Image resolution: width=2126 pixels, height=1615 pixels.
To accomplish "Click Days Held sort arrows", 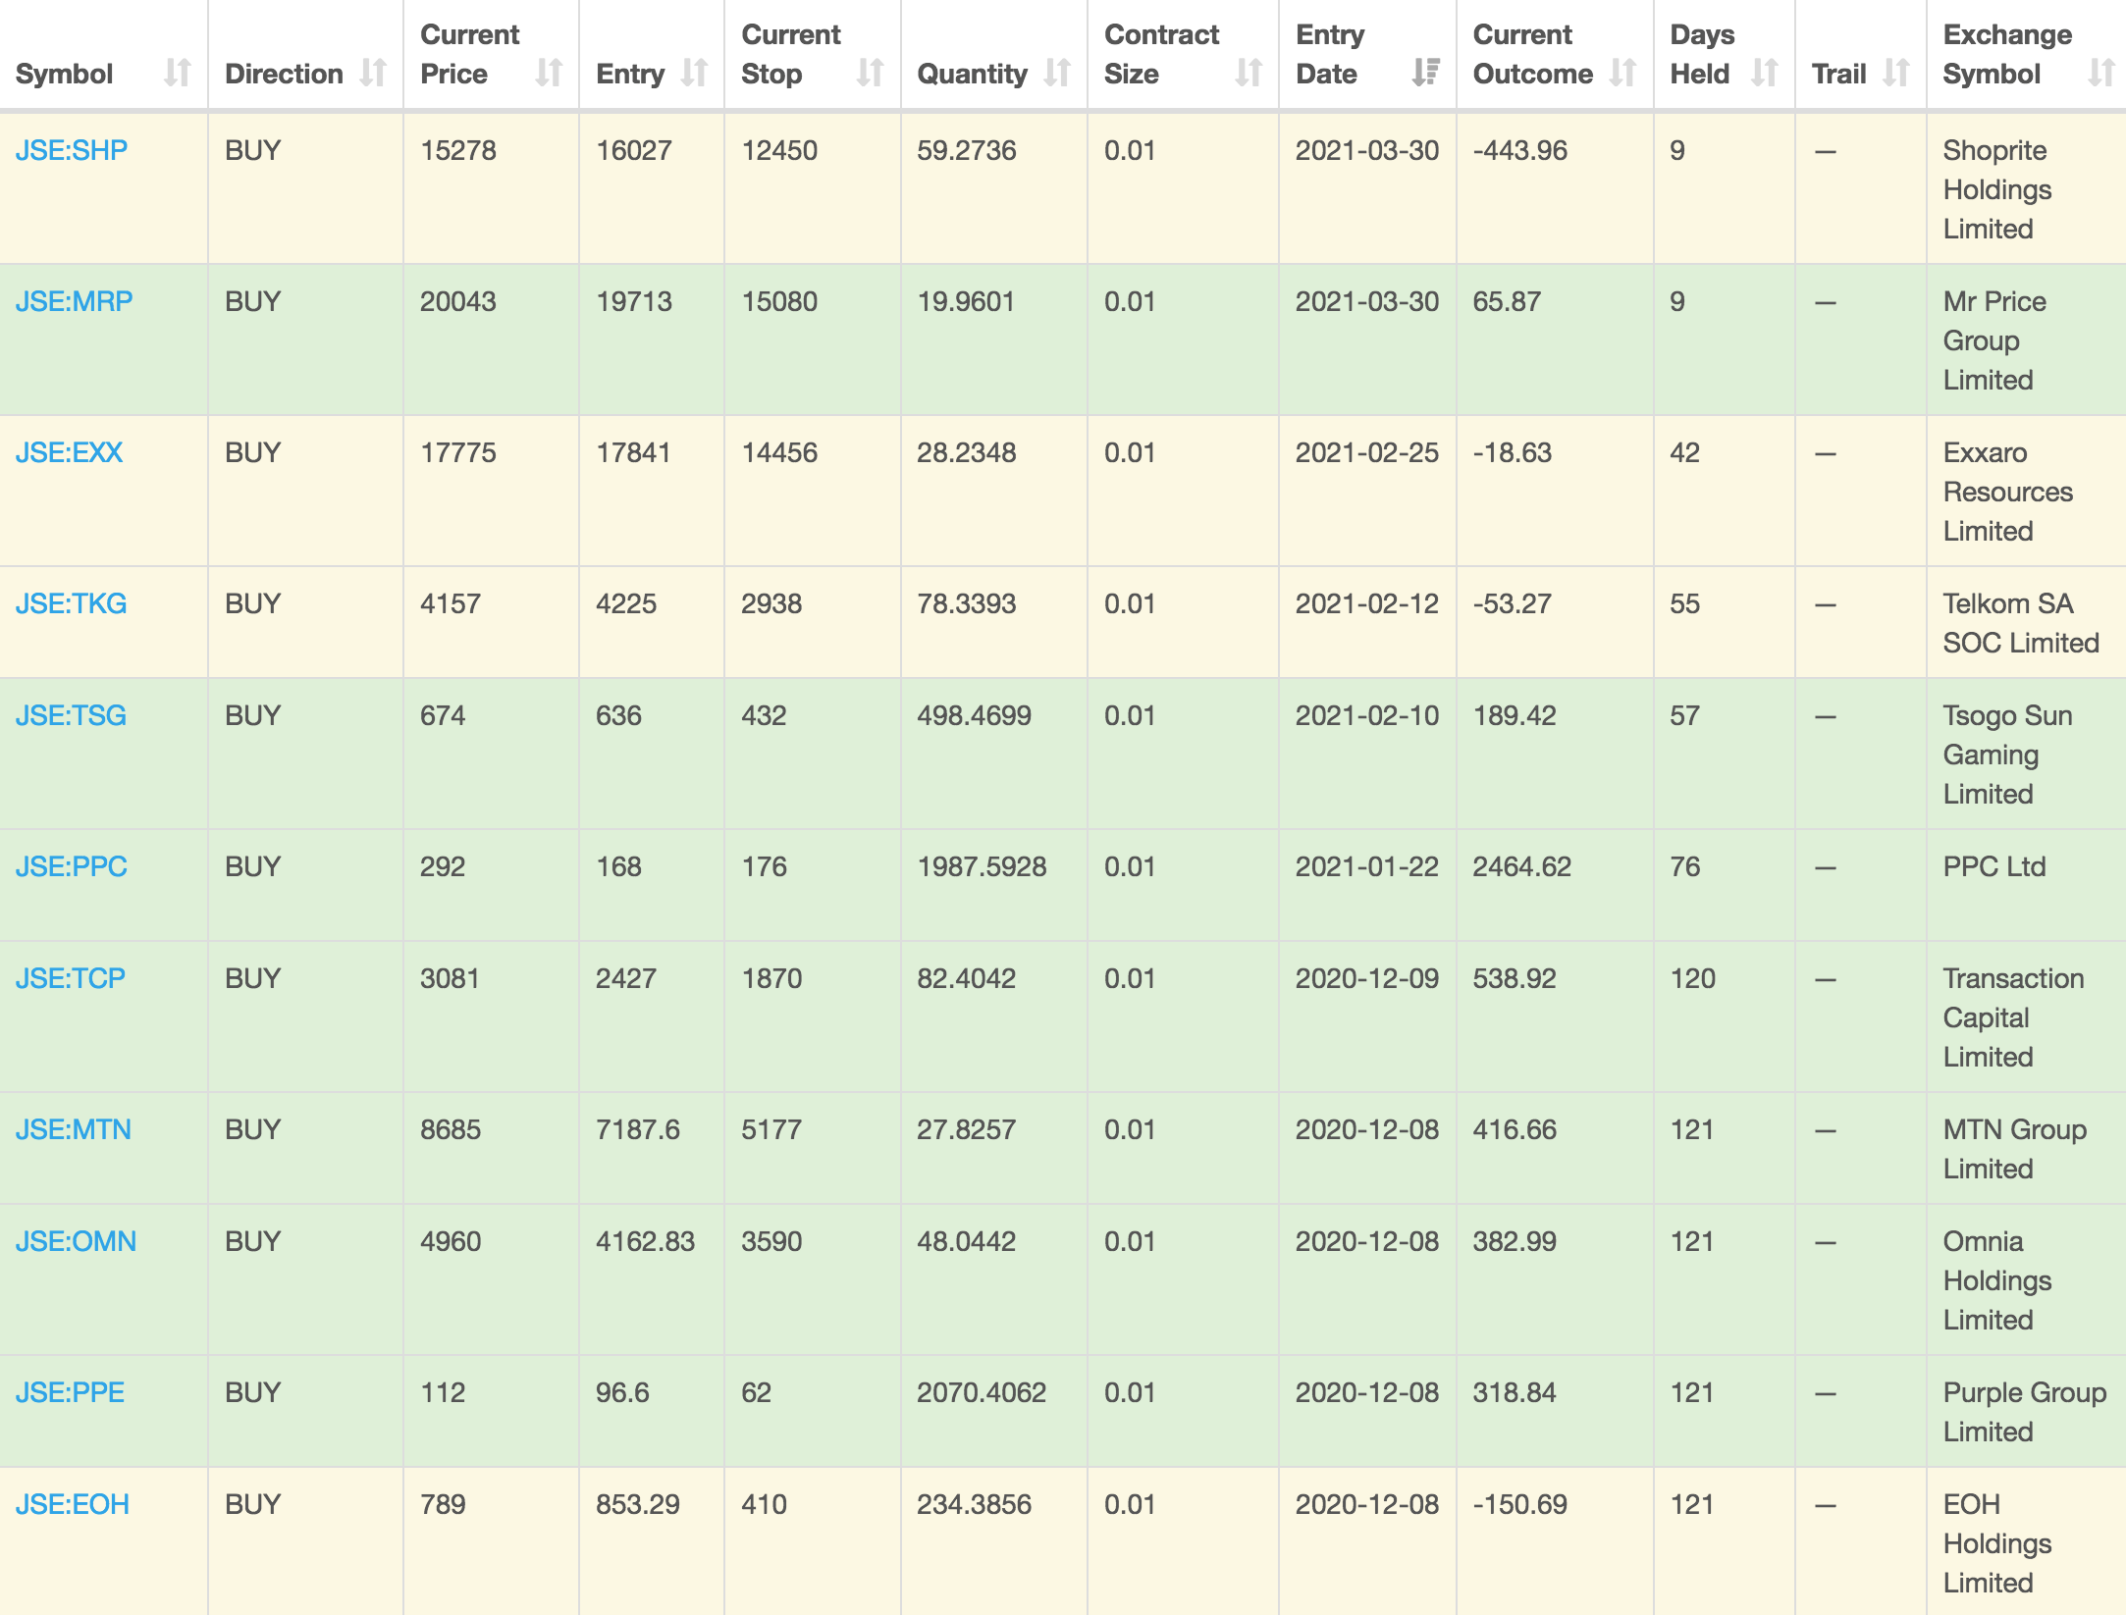I will click(1765, 73).
